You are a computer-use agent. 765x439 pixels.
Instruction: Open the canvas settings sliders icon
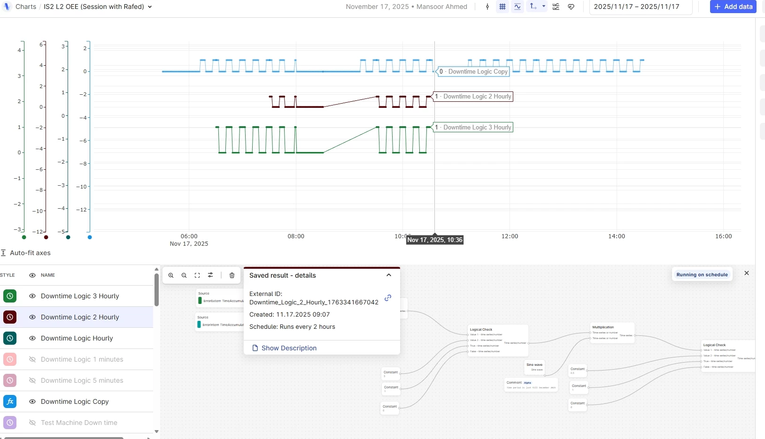210,275
